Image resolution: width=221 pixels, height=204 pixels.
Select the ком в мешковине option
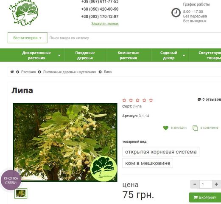pos(148,163)
